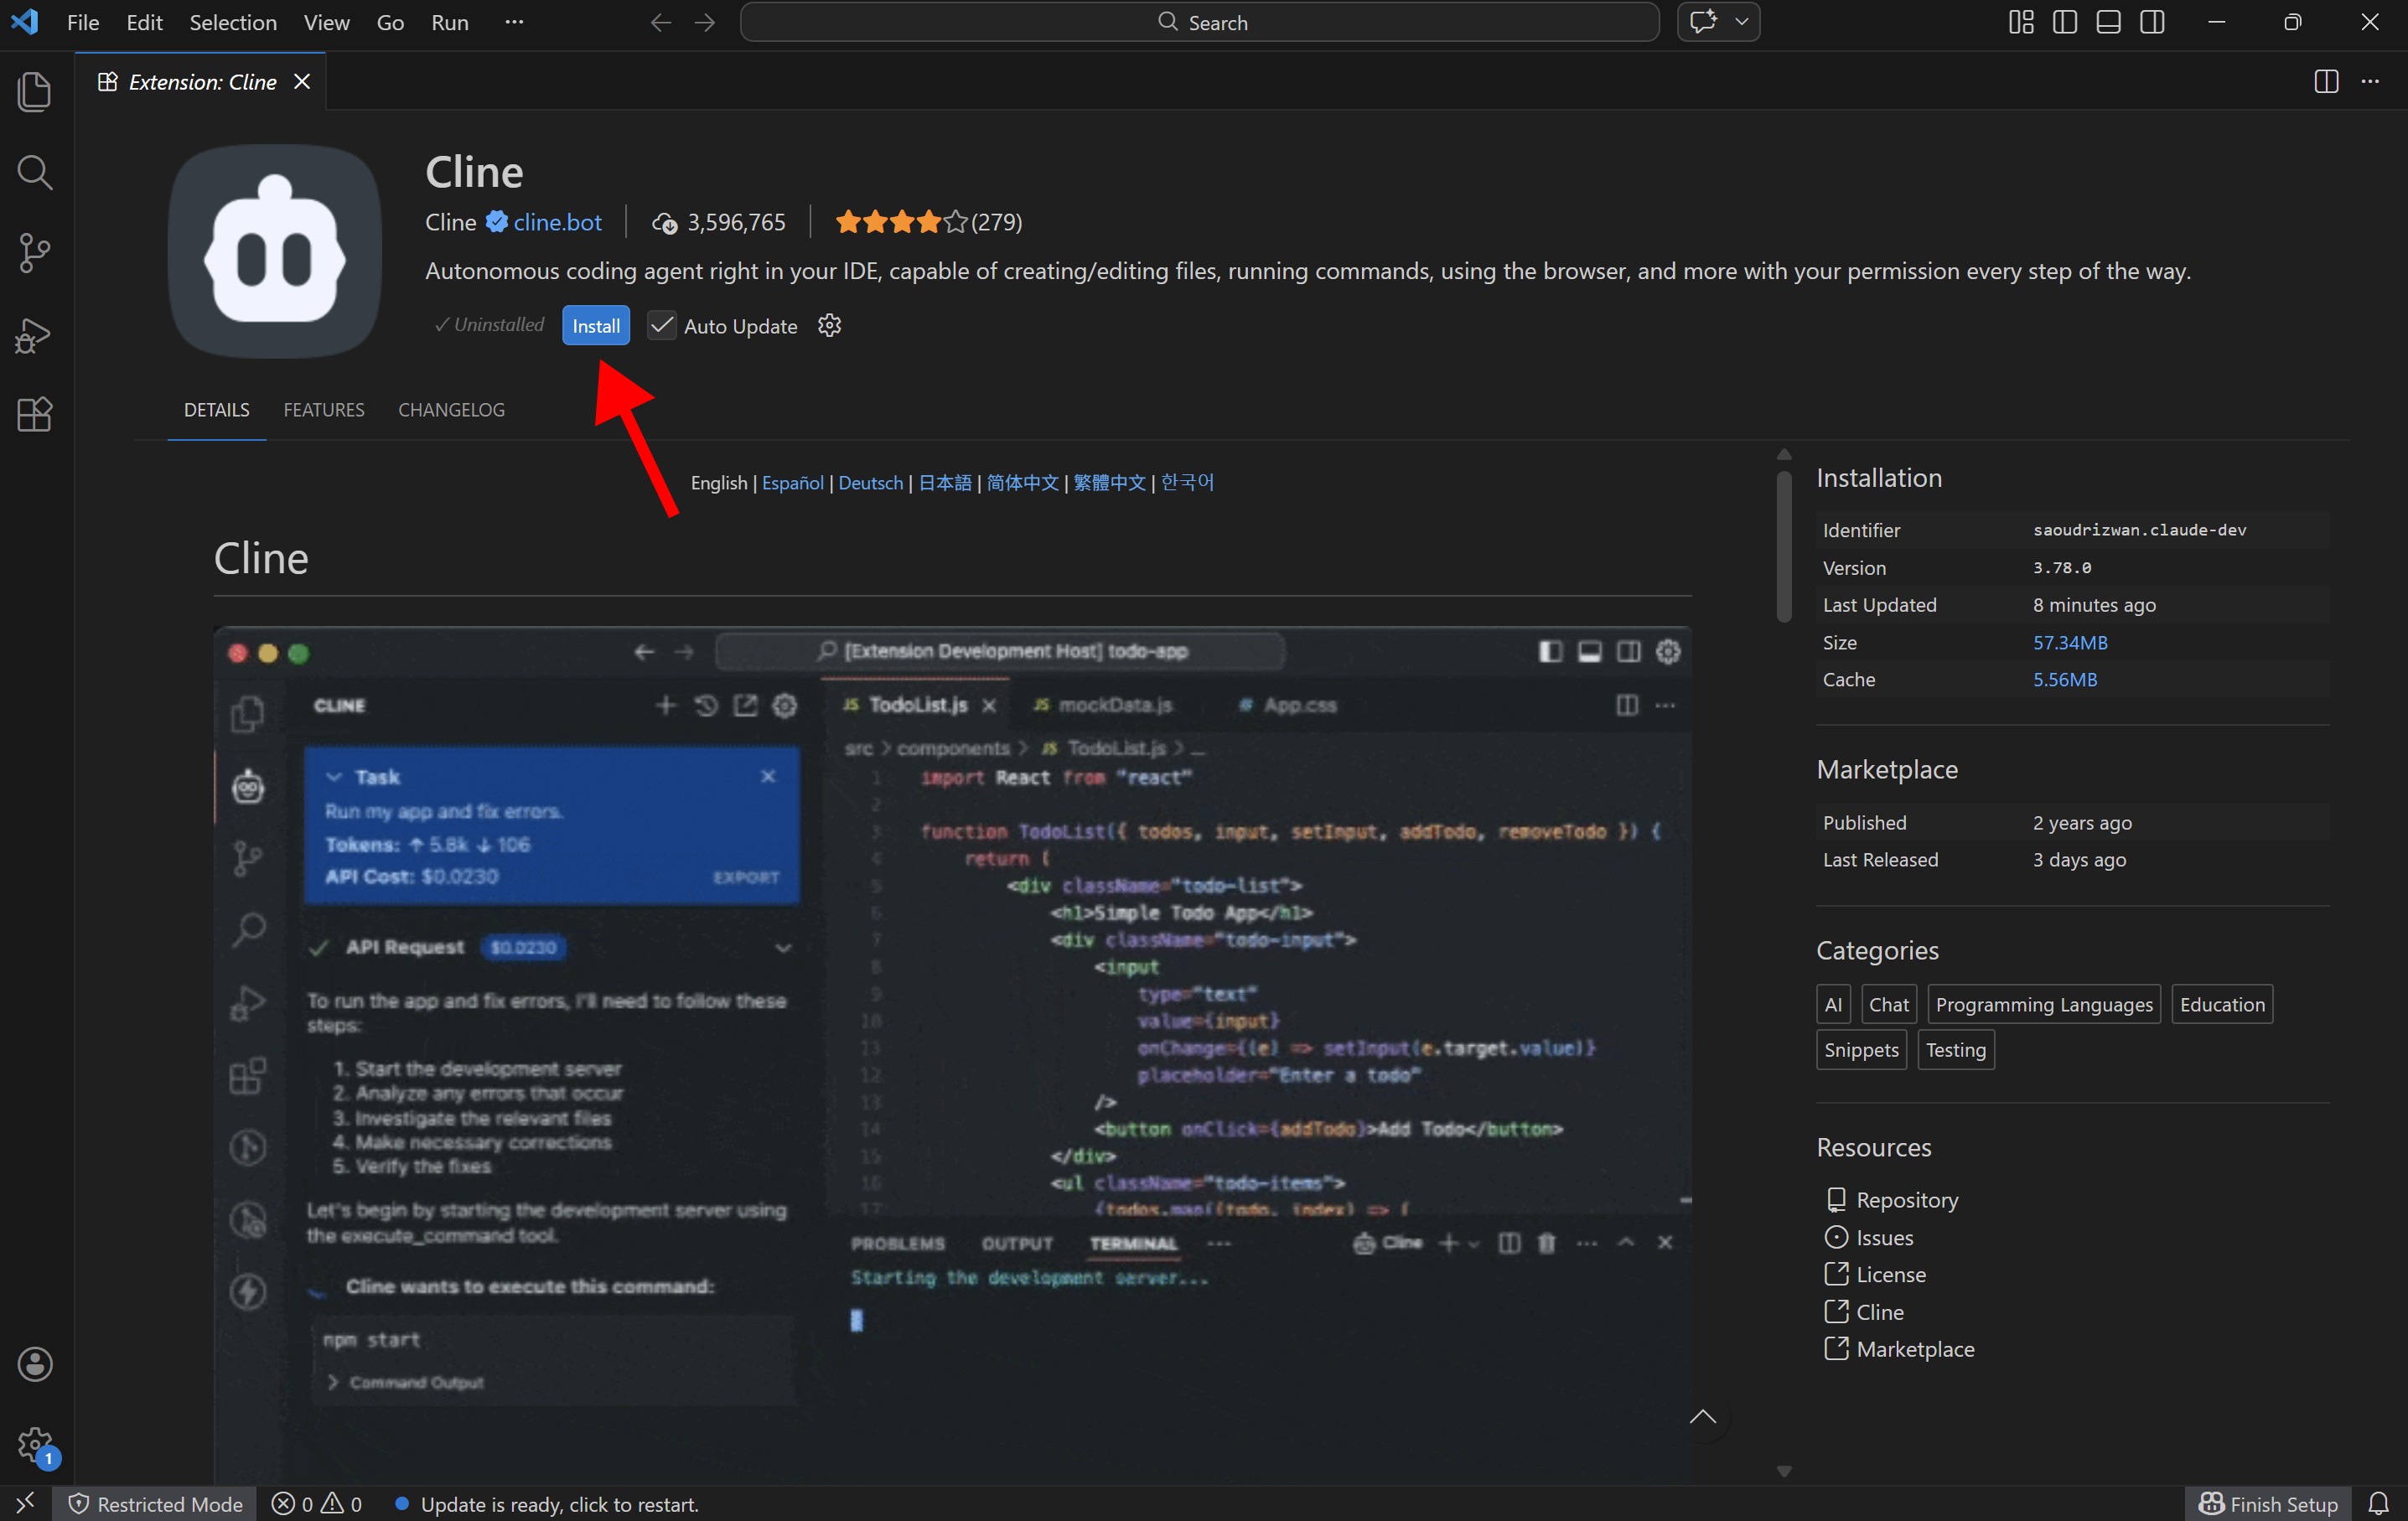Click the command center Search field
2408x1521 pixels.
tap(1199, 22)
